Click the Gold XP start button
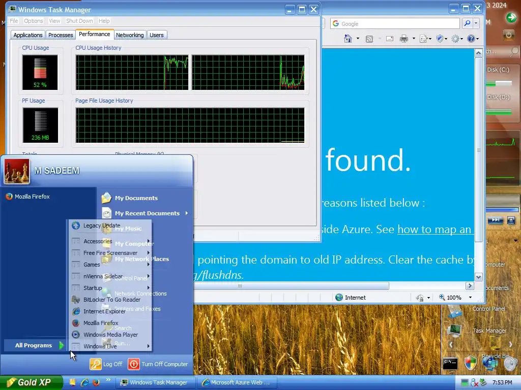The image size is (521, 390). 31,382
